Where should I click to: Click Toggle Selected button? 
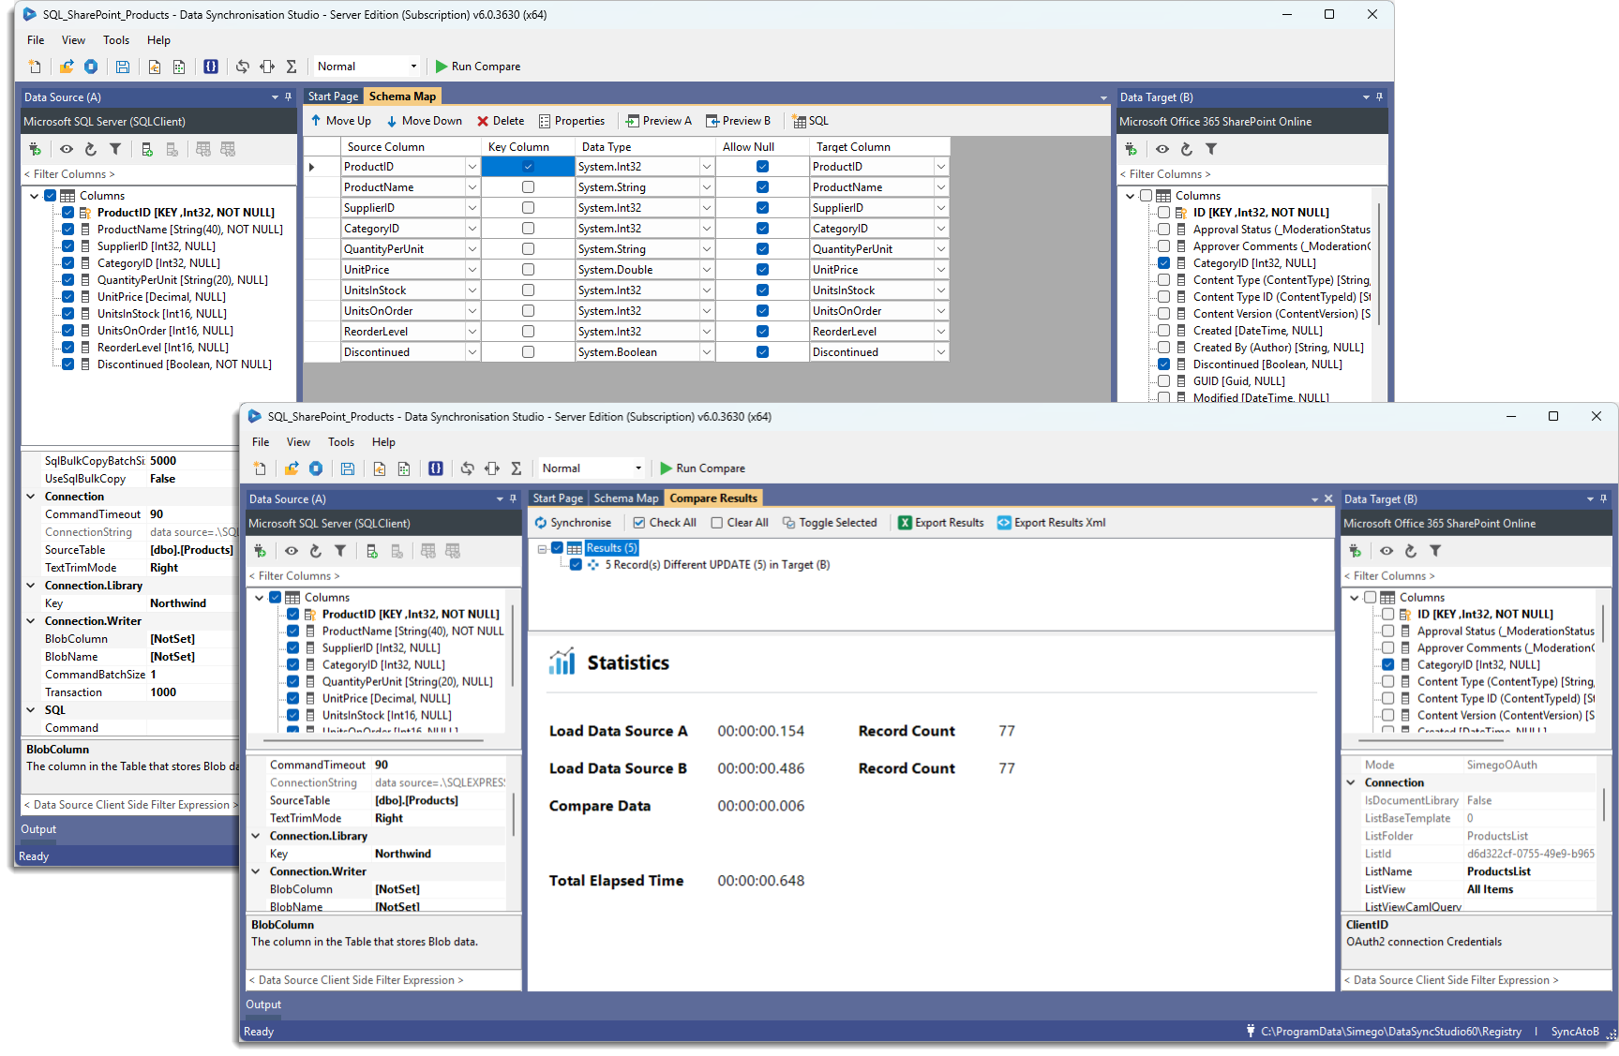tap(830, 523)
